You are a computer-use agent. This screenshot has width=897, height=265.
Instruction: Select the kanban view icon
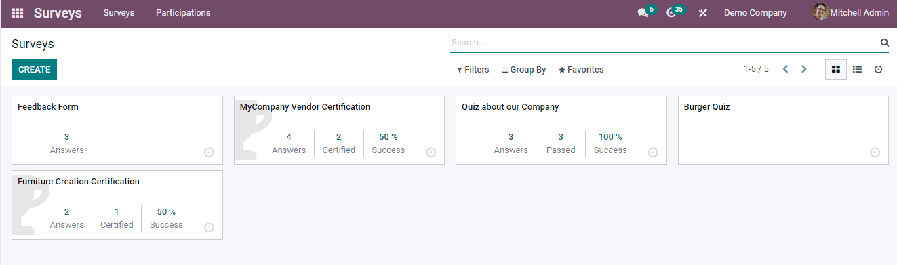(836, 69)
